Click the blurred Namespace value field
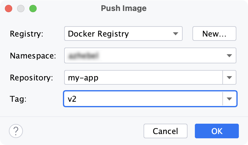The width and height of the screenshot is (248, 145). point(144,56)
